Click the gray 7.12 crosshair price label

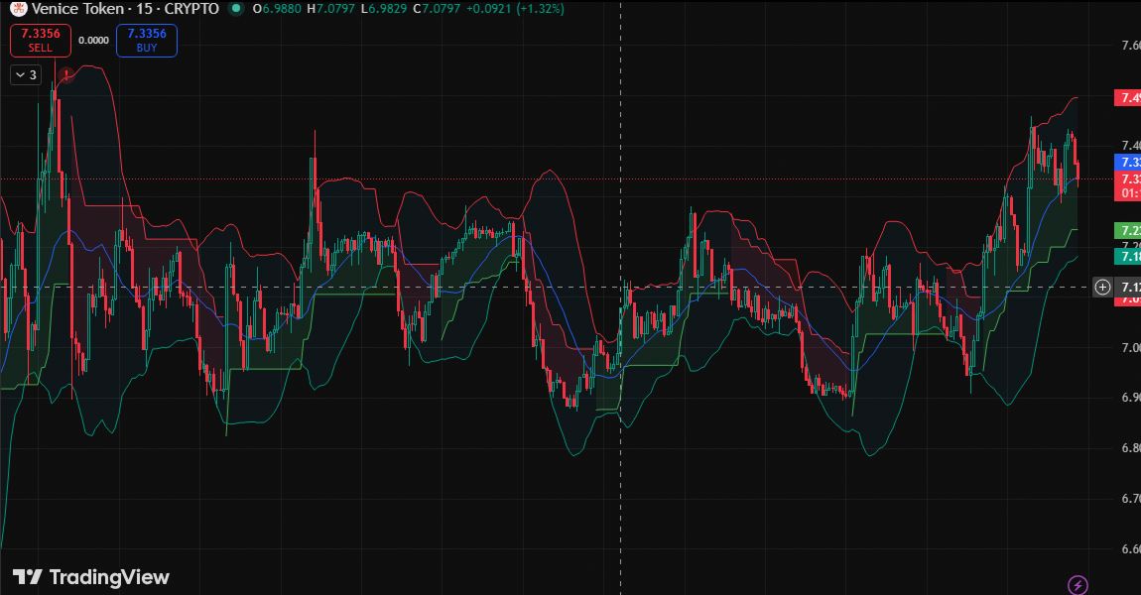1128,288
